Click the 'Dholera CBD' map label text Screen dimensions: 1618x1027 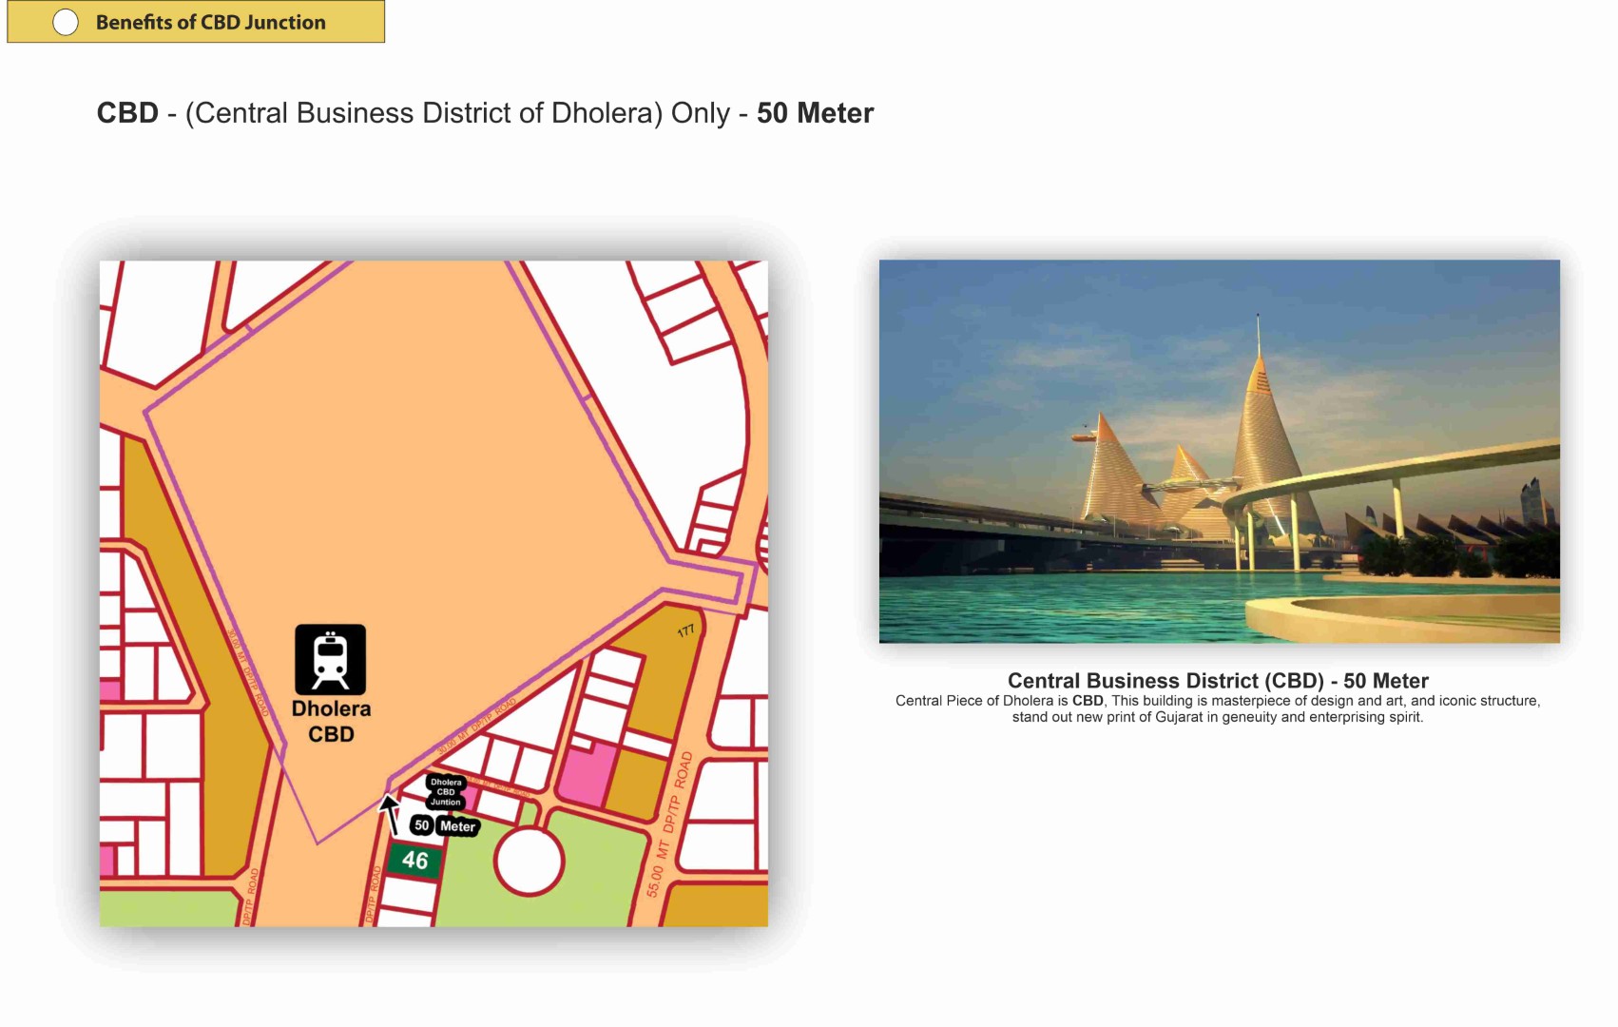(331, 722)
